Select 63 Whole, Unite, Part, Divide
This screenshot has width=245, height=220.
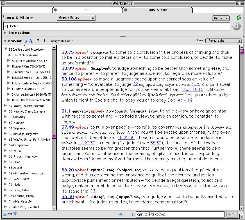click(x=29, y=140)
